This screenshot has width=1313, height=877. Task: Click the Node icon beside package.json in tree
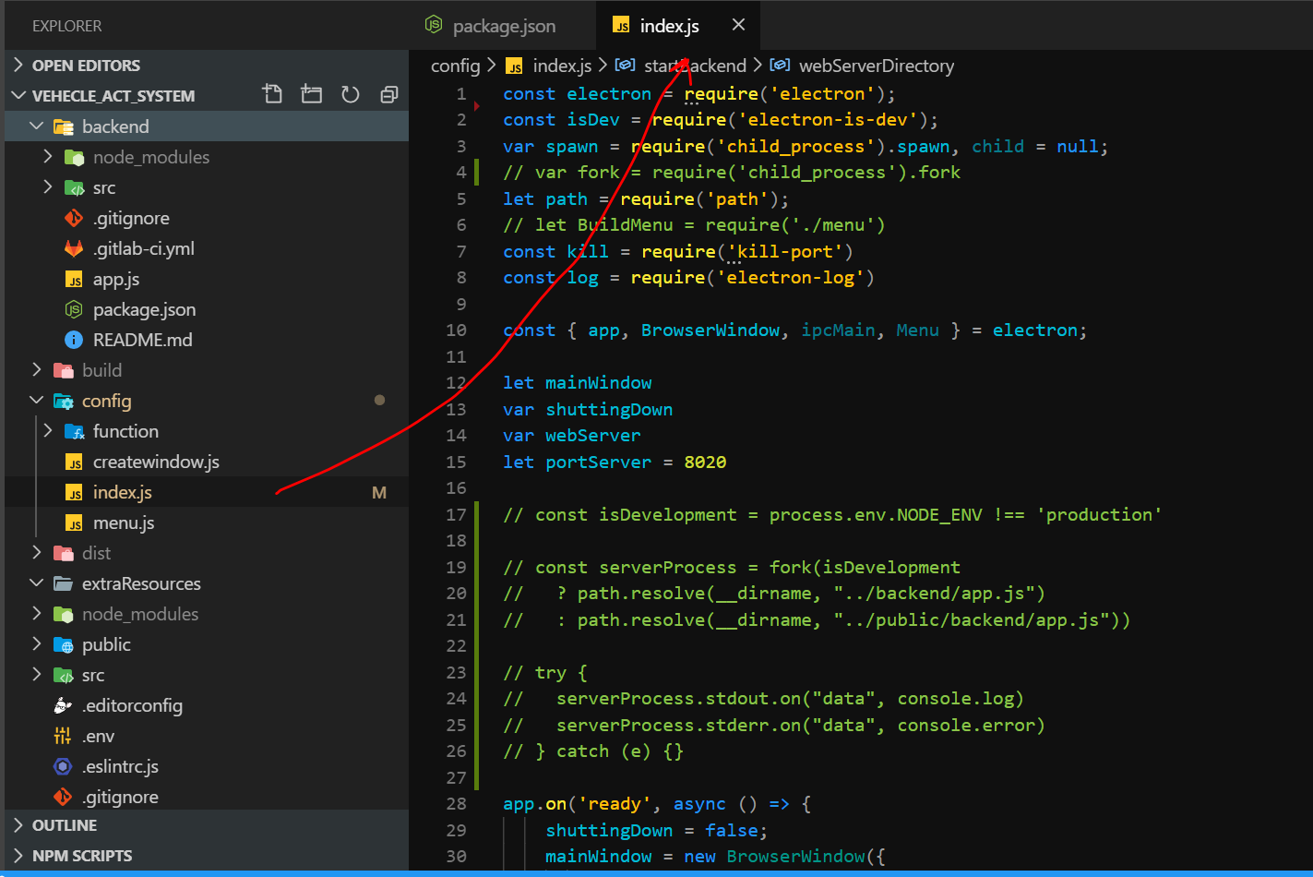(x=74, y=309)
